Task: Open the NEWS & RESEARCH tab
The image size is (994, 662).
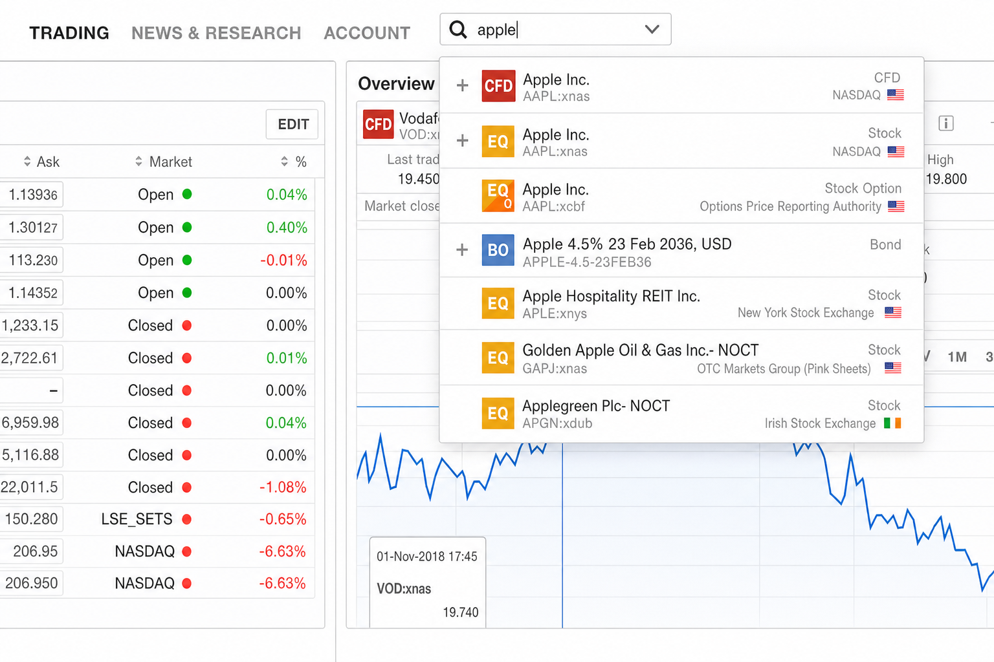Action: point(216,33)
